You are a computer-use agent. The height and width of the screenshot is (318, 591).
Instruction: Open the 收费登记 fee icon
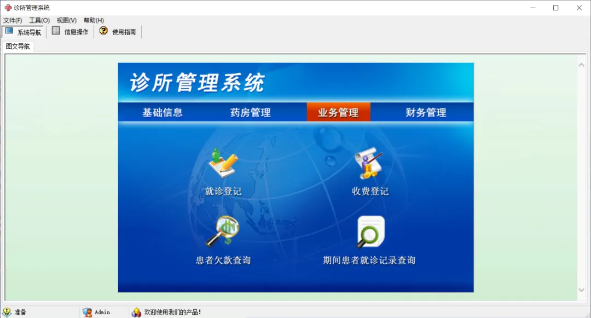click(369, 163)
